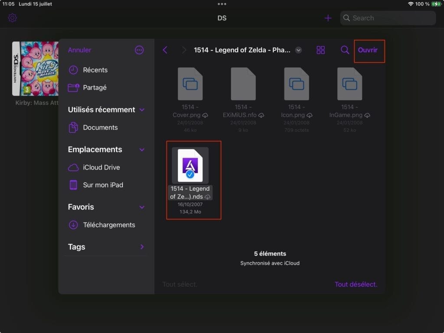Click the purple plus icon to add a game
Image resolution: width=444 pixels, height=333 pixels.
[x=328, y=18]
